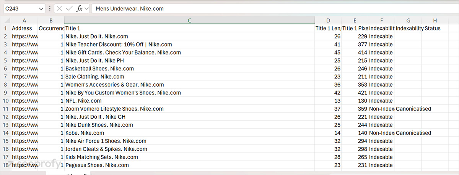Click Canonicalised cell in Zoom Vomero row
The image size is (459, 175).
tap(413, 109)
